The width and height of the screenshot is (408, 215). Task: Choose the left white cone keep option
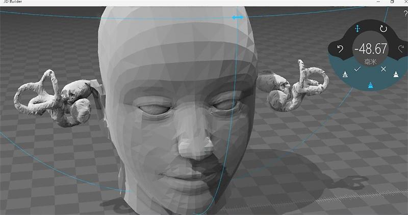[x=345, y=74]
